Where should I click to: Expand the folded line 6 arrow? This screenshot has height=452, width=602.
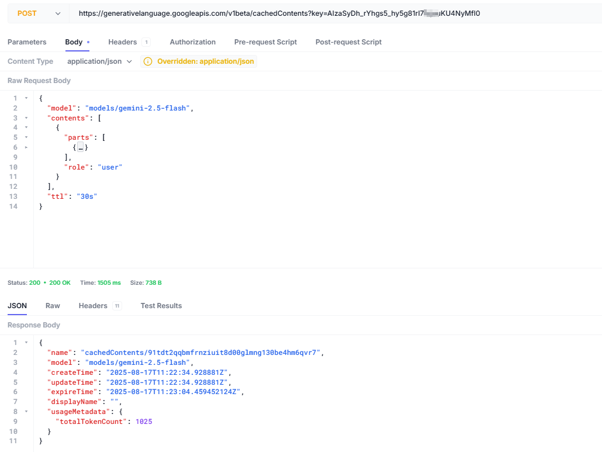[x=26, y=147]
